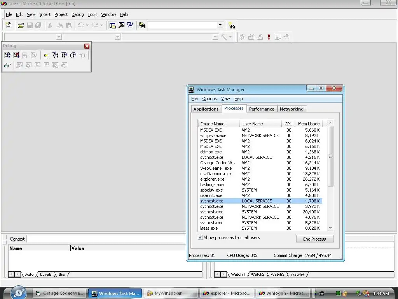Toggle Show processes from all users
Viewport: 398px width, 299px height.
[200, 237]
